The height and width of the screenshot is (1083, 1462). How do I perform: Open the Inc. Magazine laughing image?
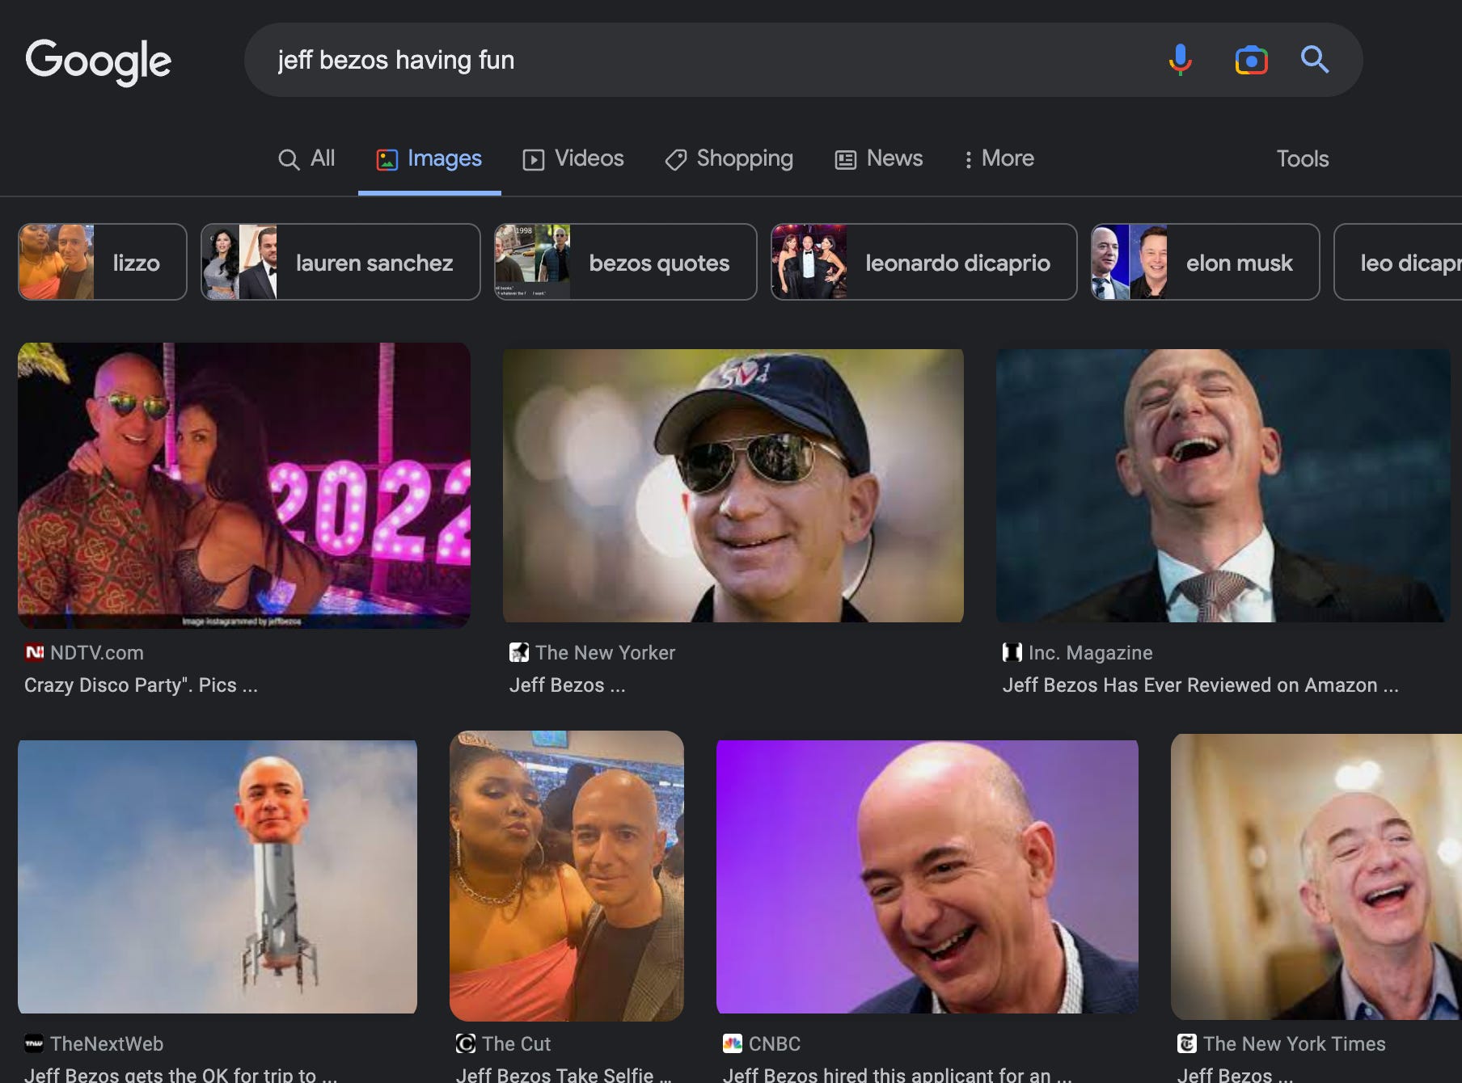coord(1223,486)
